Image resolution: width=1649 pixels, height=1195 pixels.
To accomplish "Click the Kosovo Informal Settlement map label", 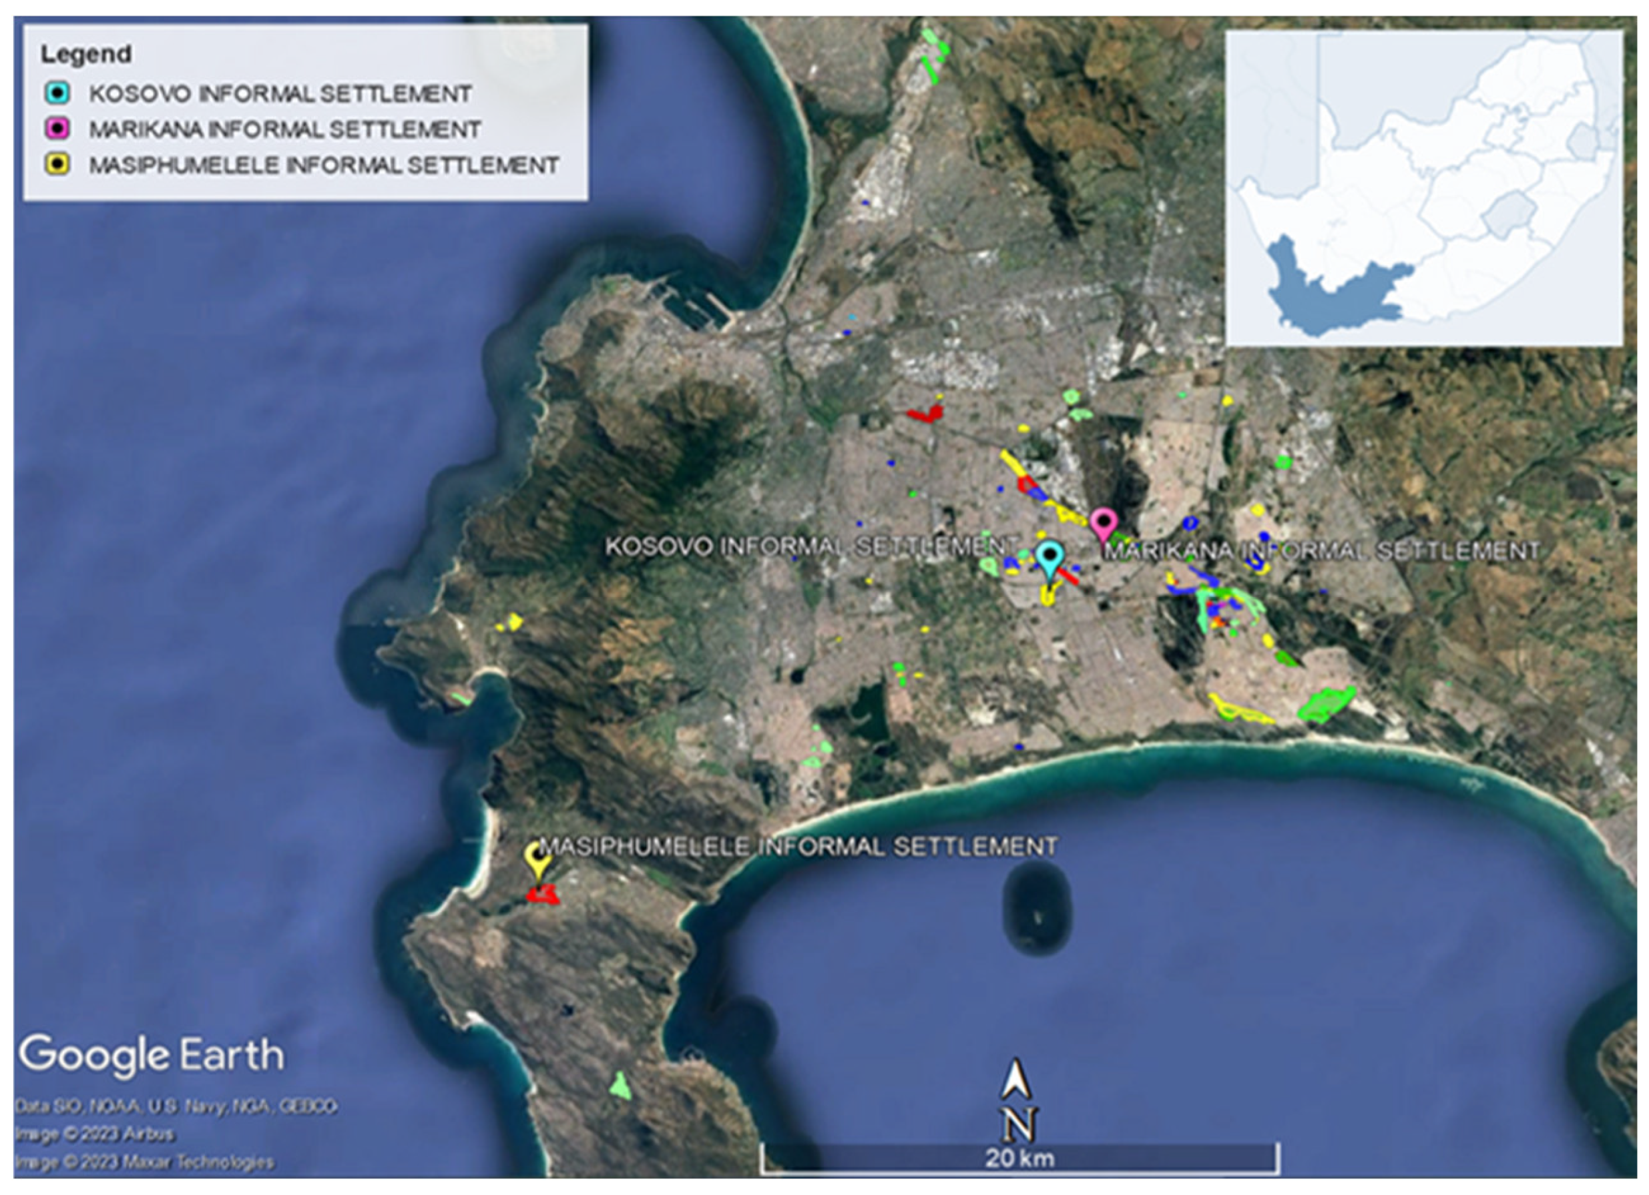I will click(810, 546).
